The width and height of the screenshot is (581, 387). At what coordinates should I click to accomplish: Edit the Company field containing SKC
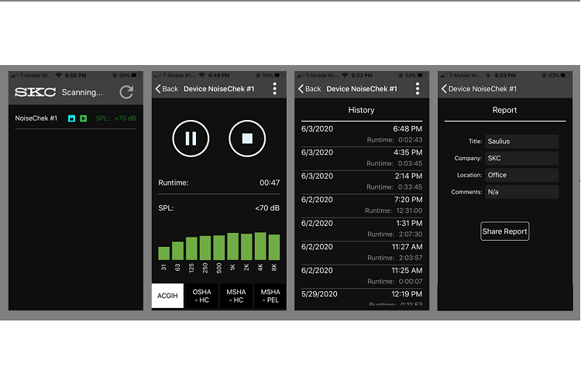click(521, 158)
